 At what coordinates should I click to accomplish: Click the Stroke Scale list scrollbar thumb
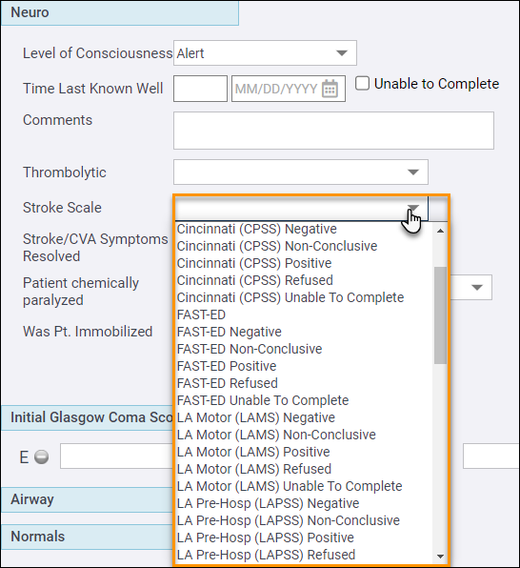pyautogui.click(x=440, y=315)
